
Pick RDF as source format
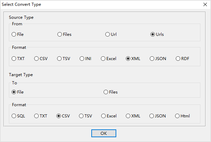coord(178,59)
